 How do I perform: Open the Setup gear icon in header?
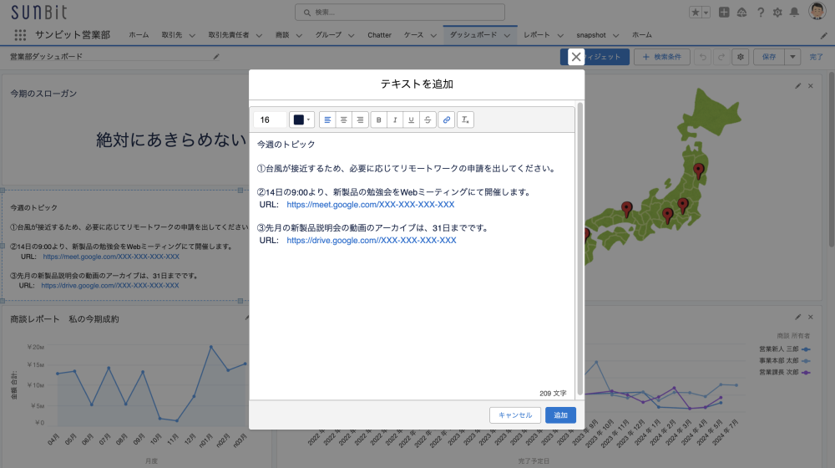[x=777, y=13]
